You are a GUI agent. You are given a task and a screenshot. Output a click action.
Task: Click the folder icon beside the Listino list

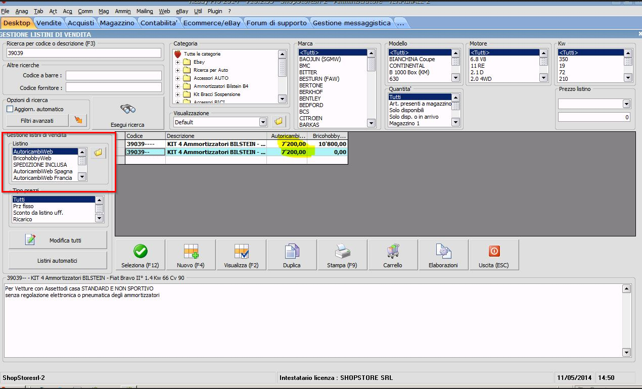[98, 152]
